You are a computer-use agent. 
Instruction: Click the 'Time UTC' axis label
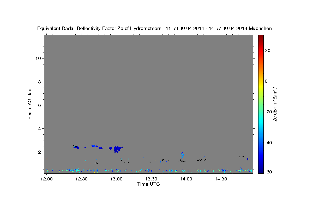149,184
